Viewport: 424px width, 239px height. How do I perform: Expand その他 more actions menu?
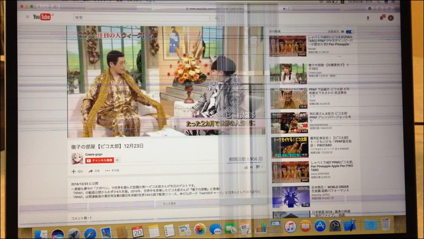112,171
